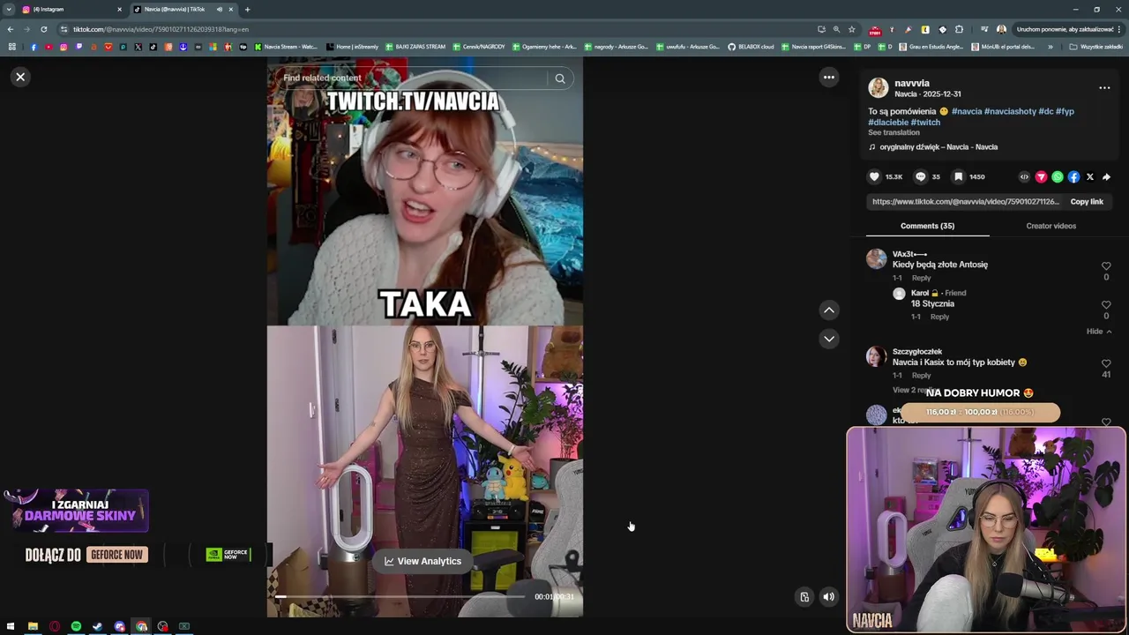This screenshot has height=635, width=1129.
Task: Open a new browser tab
Action: pos(247,9)
